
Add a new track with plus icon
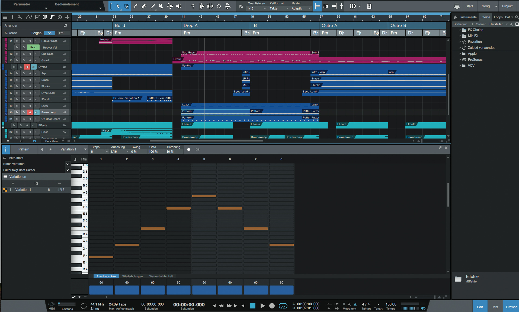click(67, 17)
